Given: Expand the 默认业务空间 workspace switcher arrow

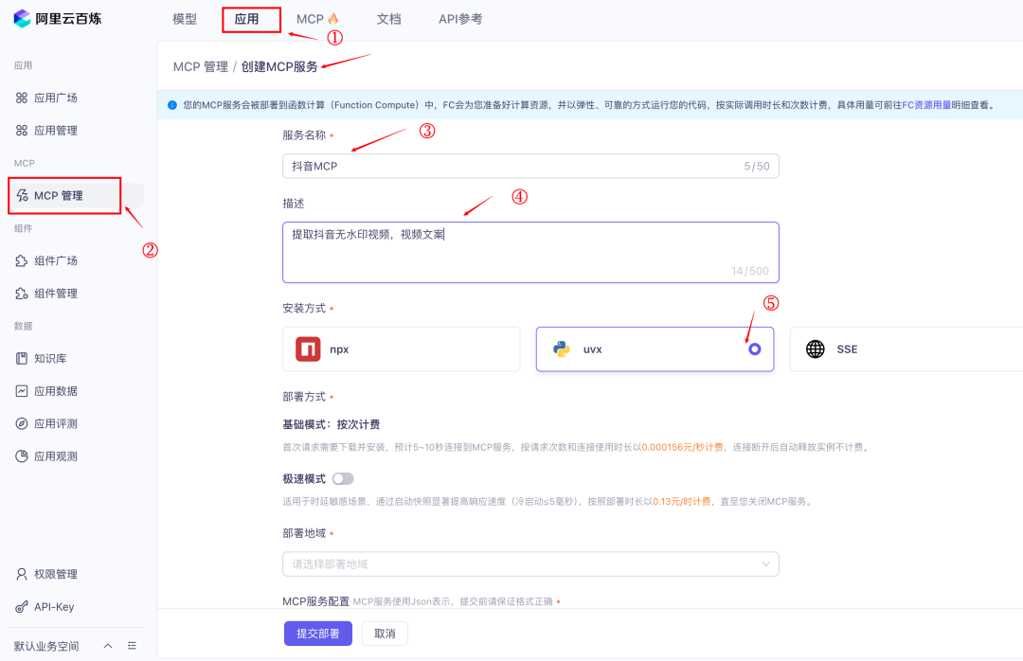Looking at the screenshot, I should click(x=108, y=646).
